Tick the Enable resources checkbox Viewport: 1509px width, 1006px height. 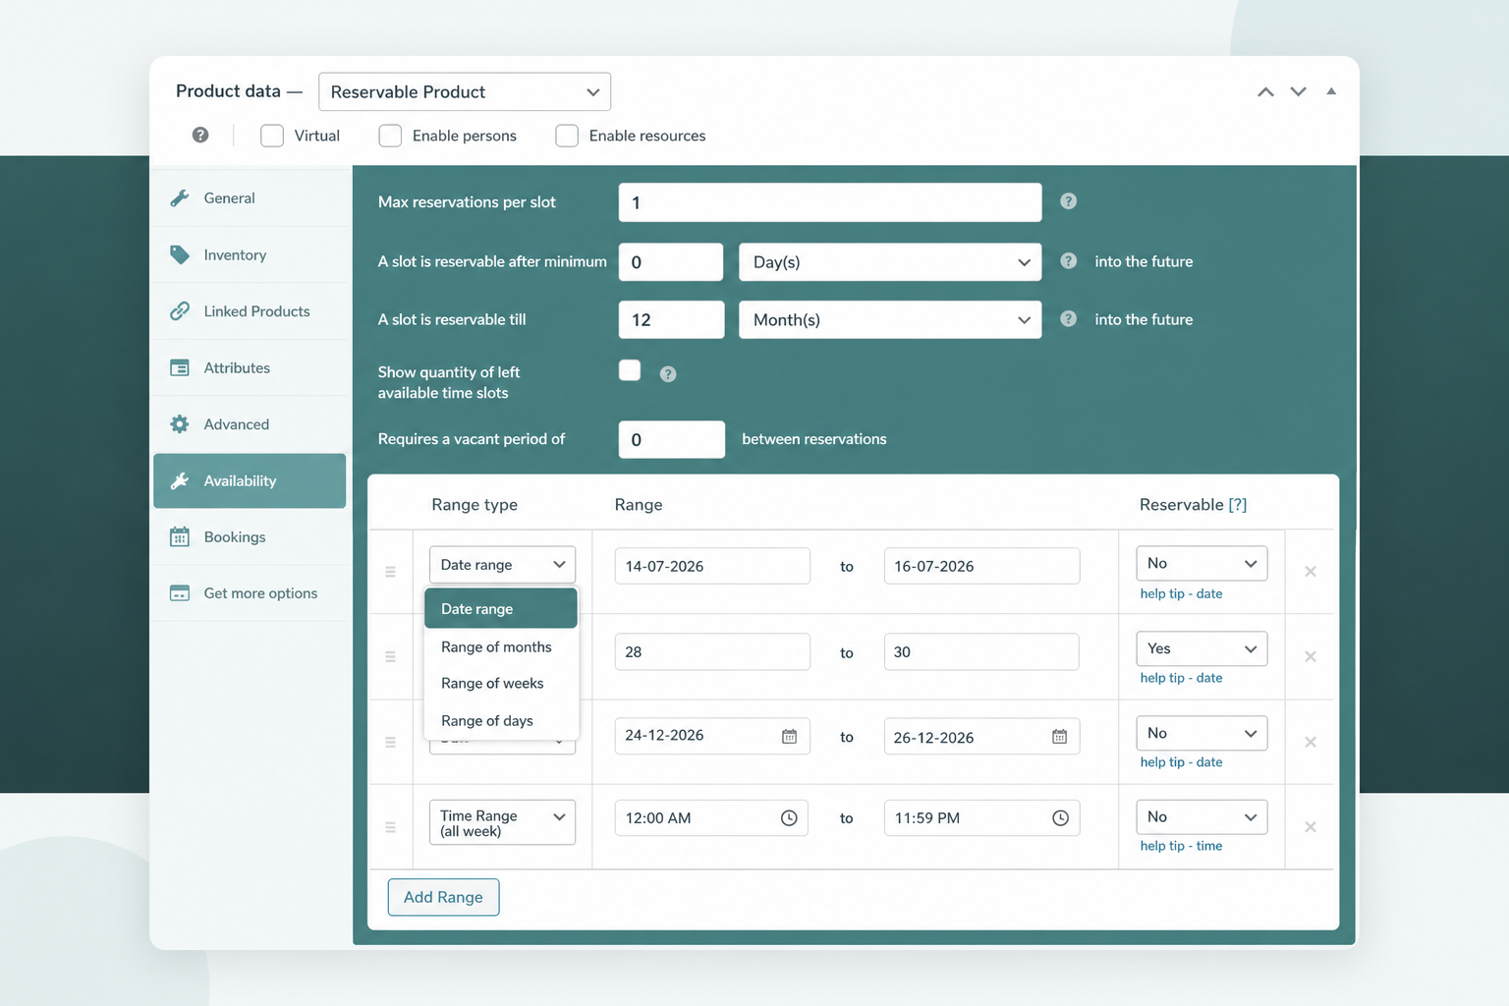pyautogui.click(x=567, y=136)
